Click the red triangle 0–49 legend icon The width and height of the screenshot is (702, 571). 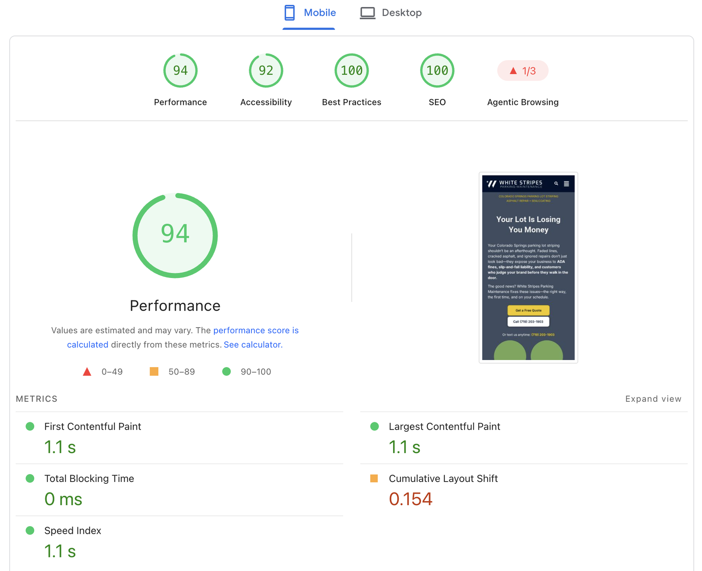point(87,372)
